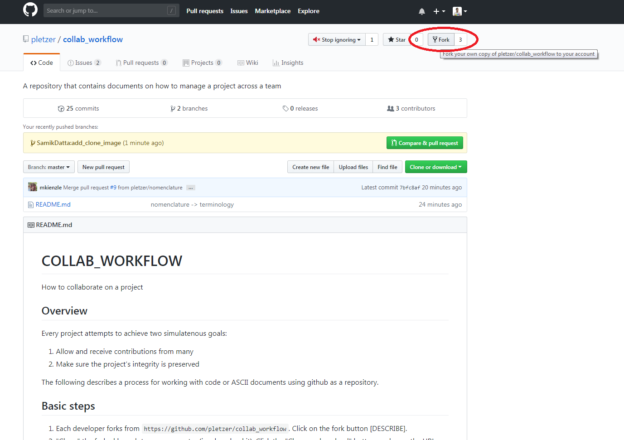This screenshot has height=440, width=624.
Task: Open the notifications bell
Action: pyautogui.click(x=422, y=11)
